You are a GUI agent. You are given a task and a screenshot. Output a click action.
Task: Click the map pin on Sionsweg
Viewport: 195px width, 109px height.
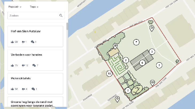coord(117,99)
